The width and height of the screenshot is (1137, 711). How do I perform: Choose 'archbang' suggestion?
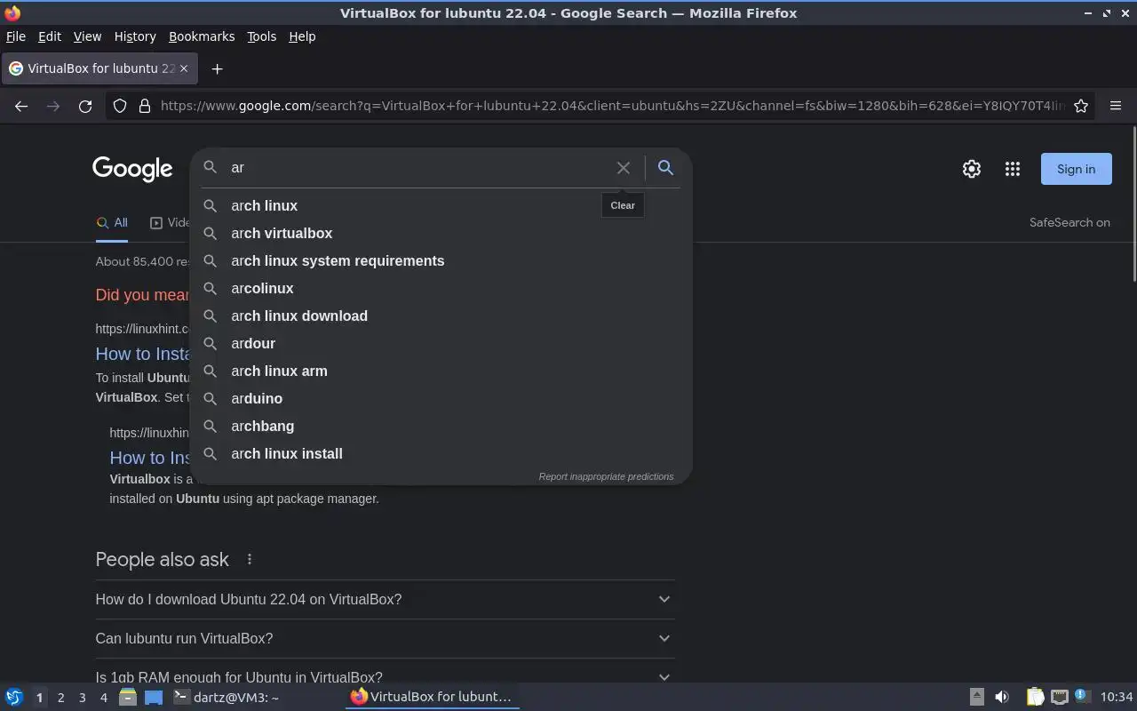(441, 426)
